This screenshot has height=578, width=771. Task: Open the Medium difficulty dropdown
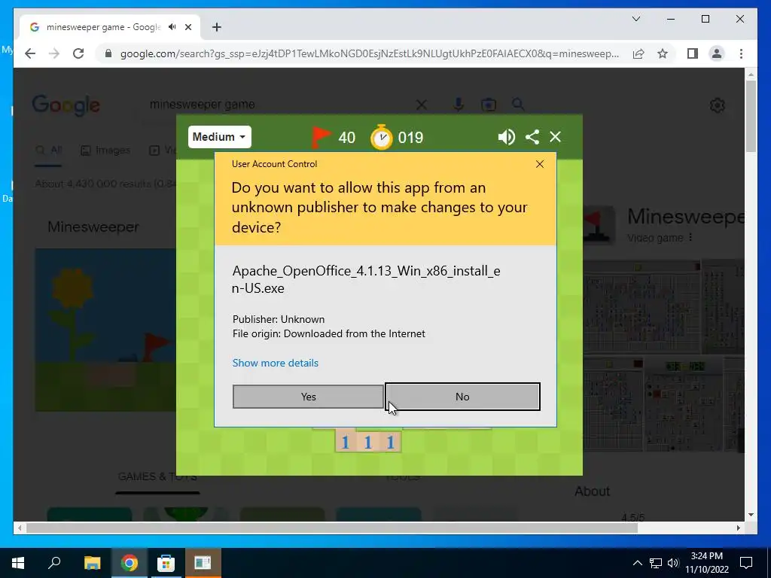click(x=219, y=137)
